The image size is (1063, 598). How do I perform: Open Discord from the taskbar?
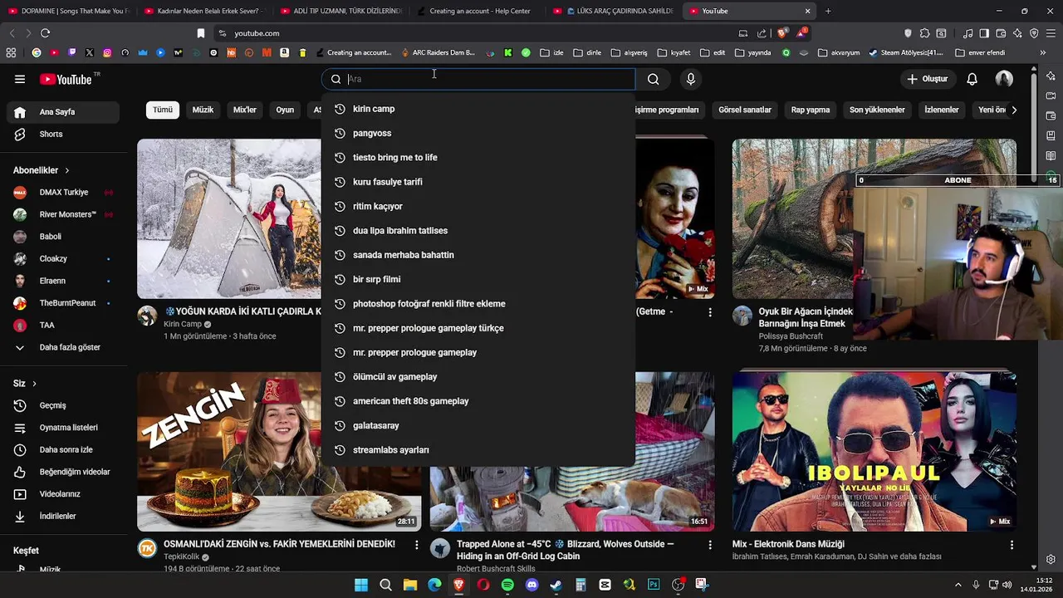(531, 585)
